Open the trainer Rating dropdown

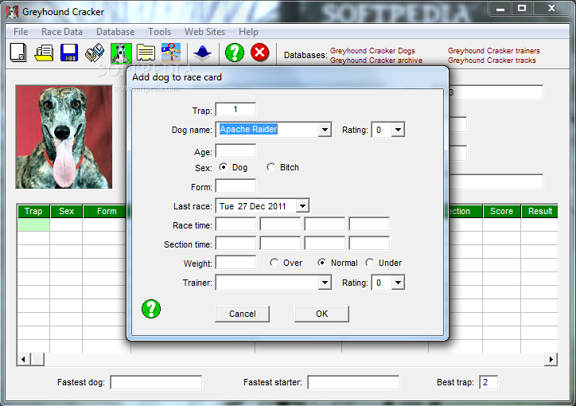pyautogui.click(x=398, y=283)
